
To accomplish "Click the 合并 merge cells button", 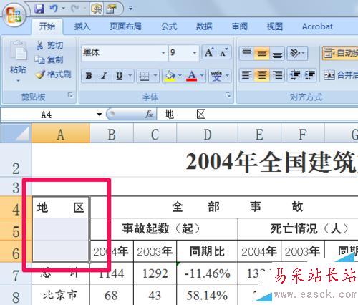I will pos(341,75).
